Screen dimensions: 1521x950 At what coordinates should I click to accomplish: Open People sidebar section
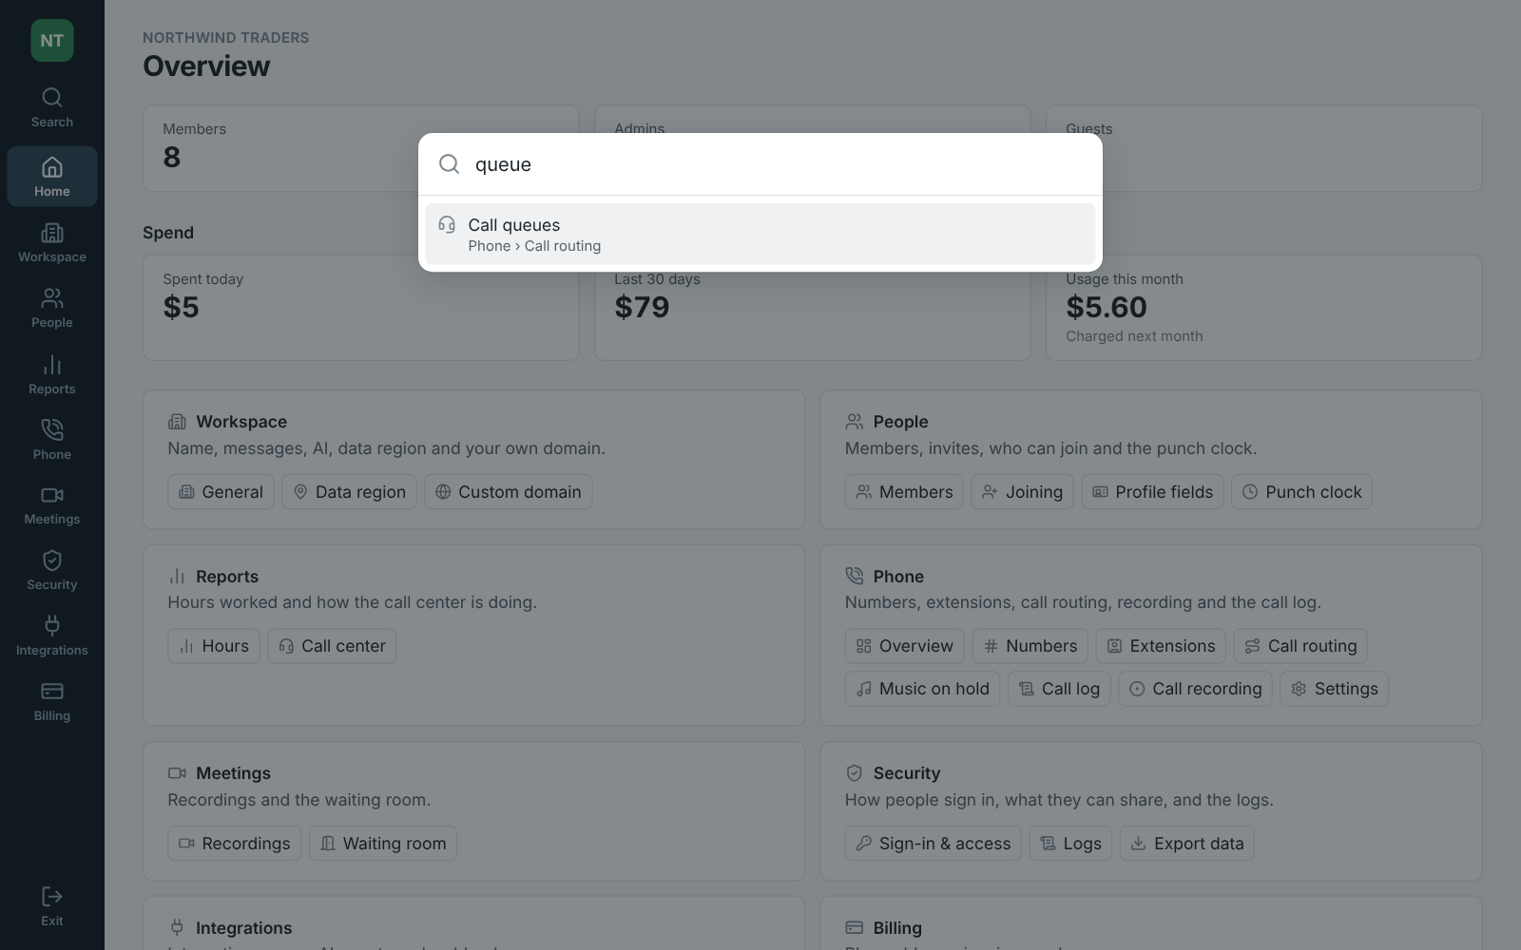(52, 309)
